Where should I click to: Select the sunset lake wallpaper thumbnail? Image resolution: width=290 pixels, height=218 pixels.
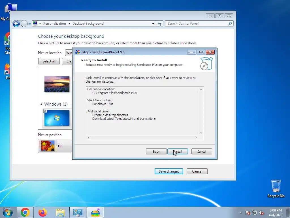pyautogui.click(x=57, y=84)
